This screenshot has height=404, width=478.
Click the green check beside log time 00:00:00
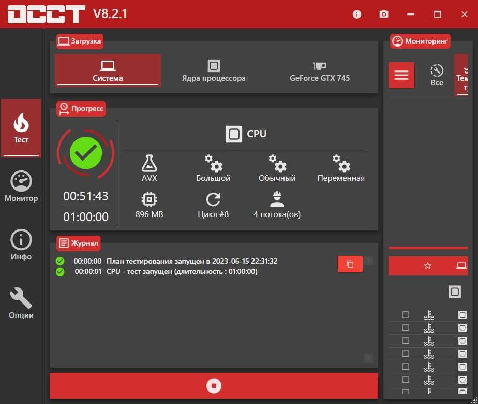(x=60, y=261)
